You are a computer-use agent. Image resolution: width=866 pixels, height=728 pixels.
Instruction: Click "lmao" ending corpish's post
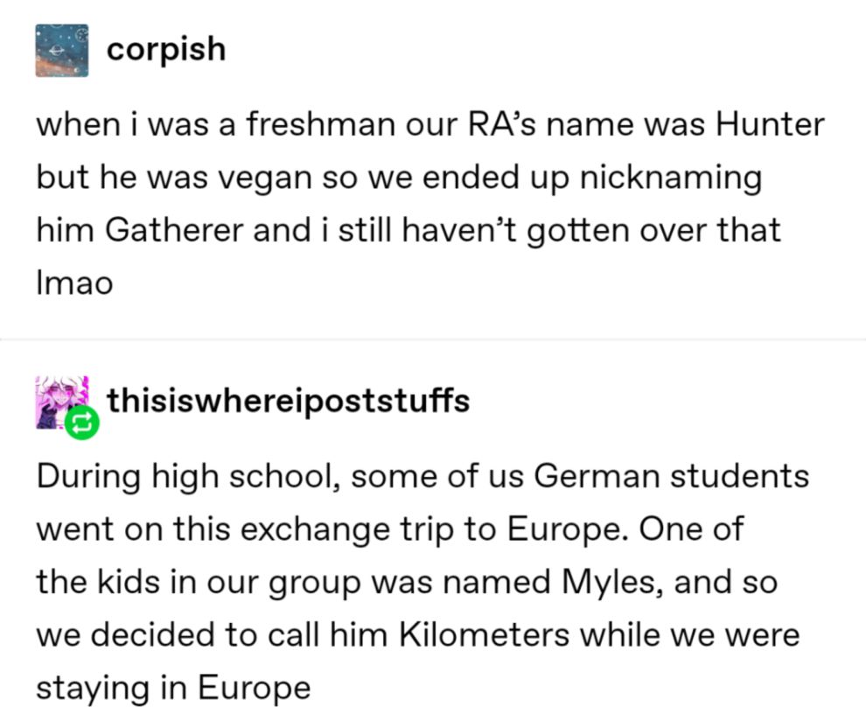(74, 284)
